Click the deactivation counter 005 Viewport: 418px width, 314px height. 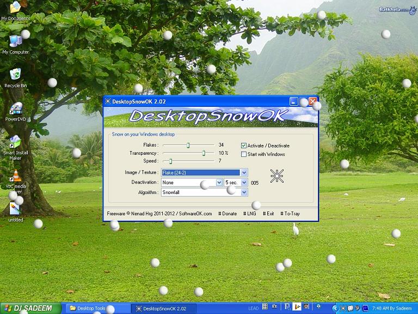255,183
